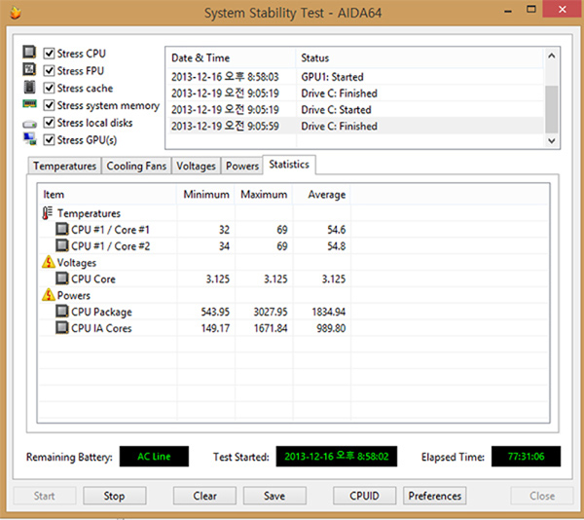
Task: Click the warning icon next to Voltages
Action: (49, 262)
